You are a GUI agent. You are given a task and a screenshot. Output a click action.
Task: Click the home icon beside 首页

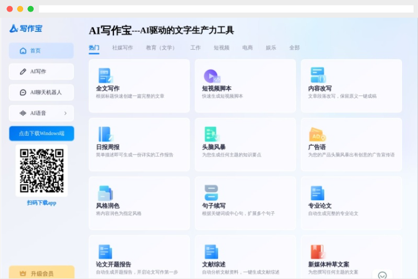23,51
